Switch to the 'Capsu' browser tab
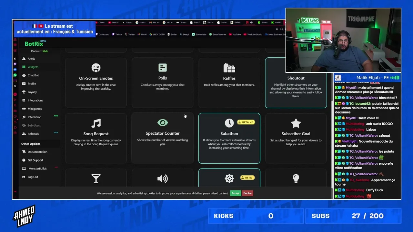This screenshot has width=413, height=232. coord(128,23)
